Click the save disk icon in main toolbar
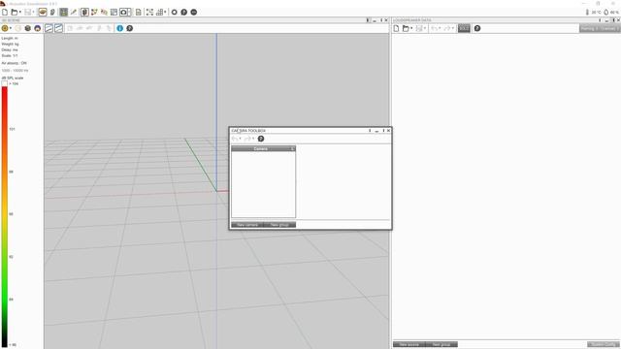This screenshot has width=621, height=349. (28, 13)
